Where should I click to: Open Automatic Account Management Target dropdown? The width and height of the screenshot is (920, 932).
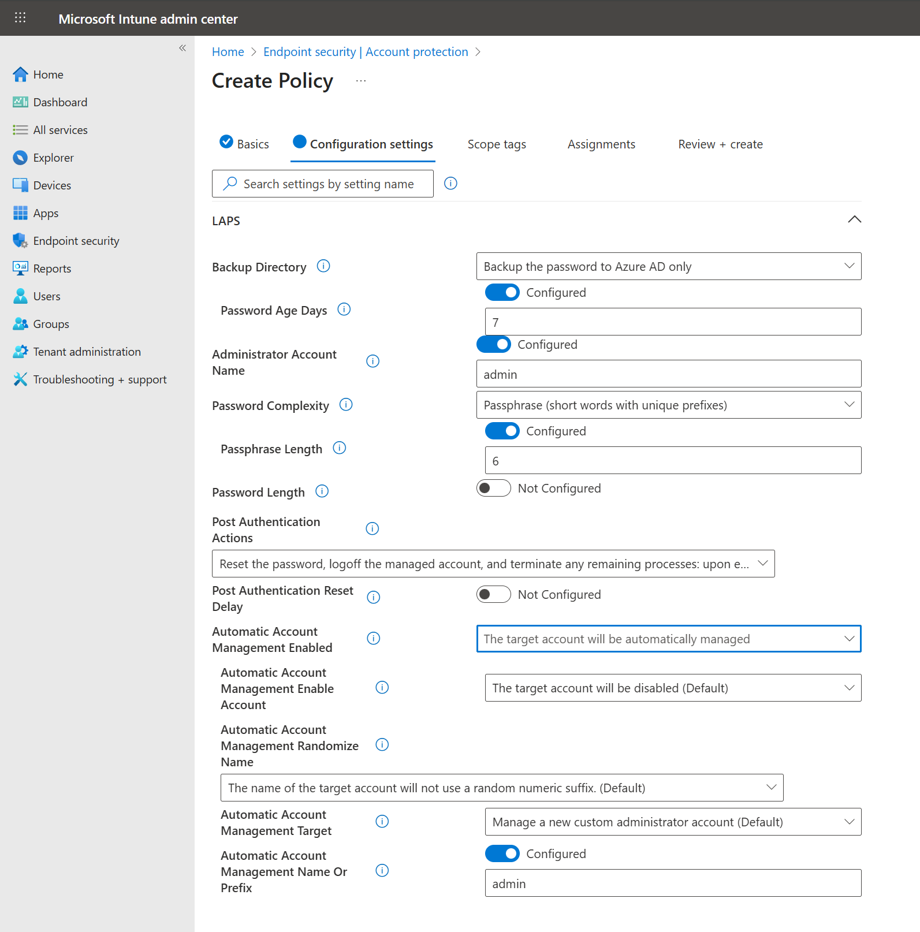(673, 822)
